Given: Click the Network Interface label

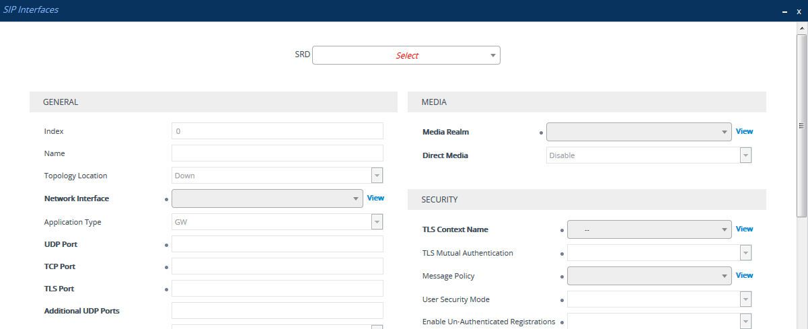Looking at the screenshot, I should coord(76,198).
